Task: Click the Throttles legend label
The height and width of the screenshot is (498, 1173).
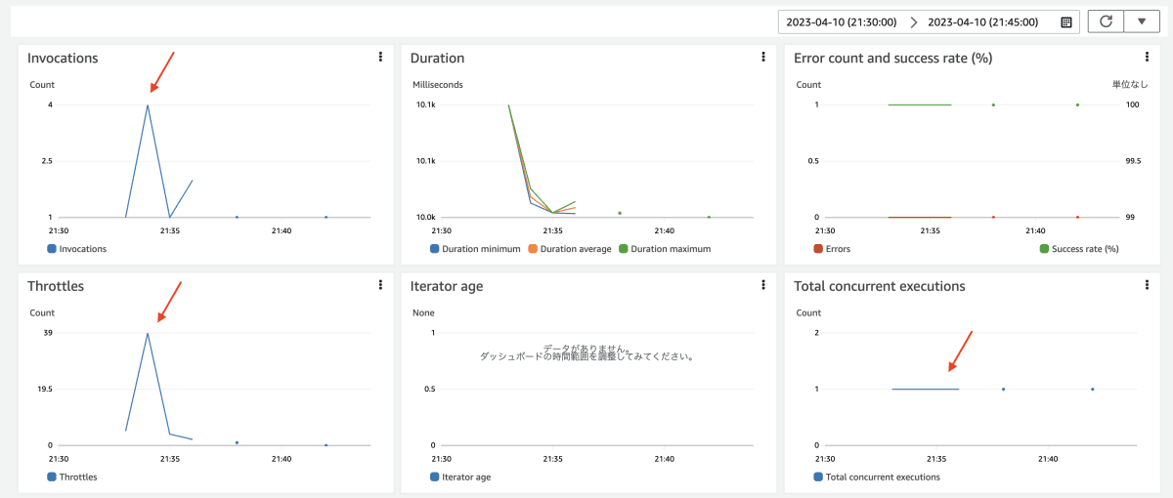Action: coord(77,477)
